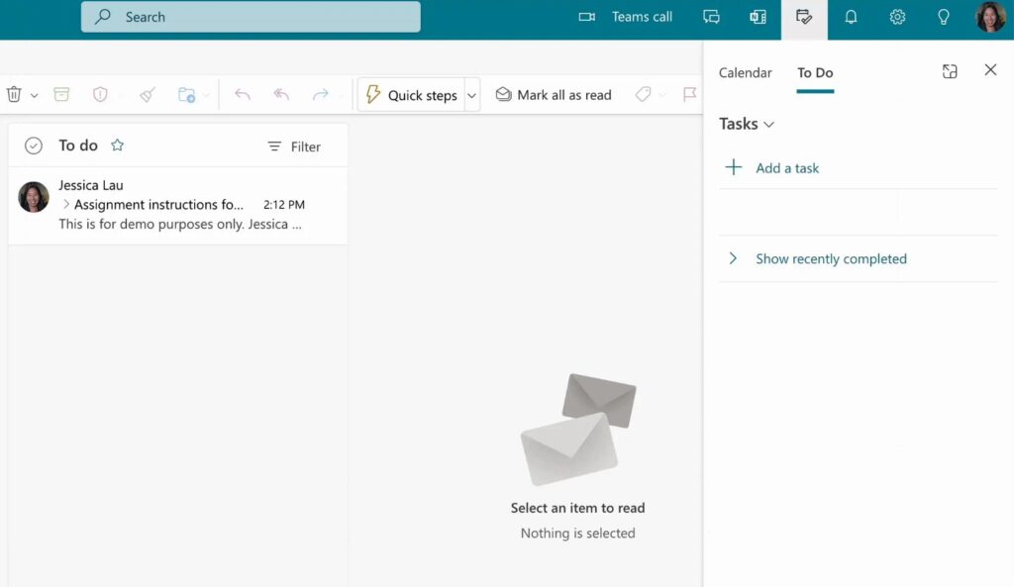This screenshot has height=587, width=1014.
Task: Switch to the Calendar tab
Action: tap(745, 72)
